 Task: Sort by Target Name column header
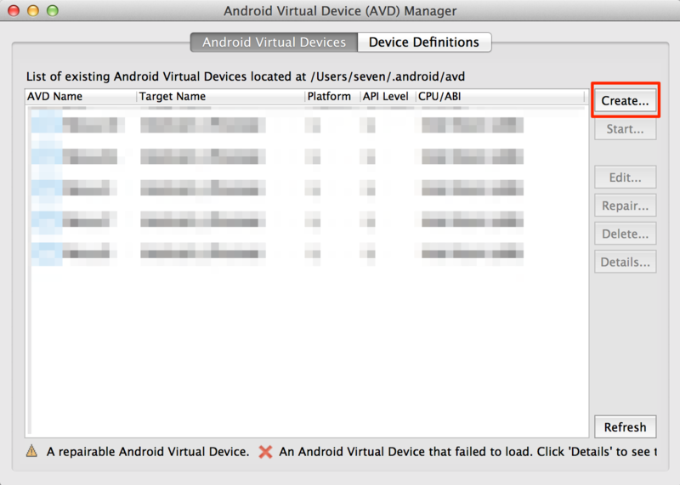(x=221, y=96)
